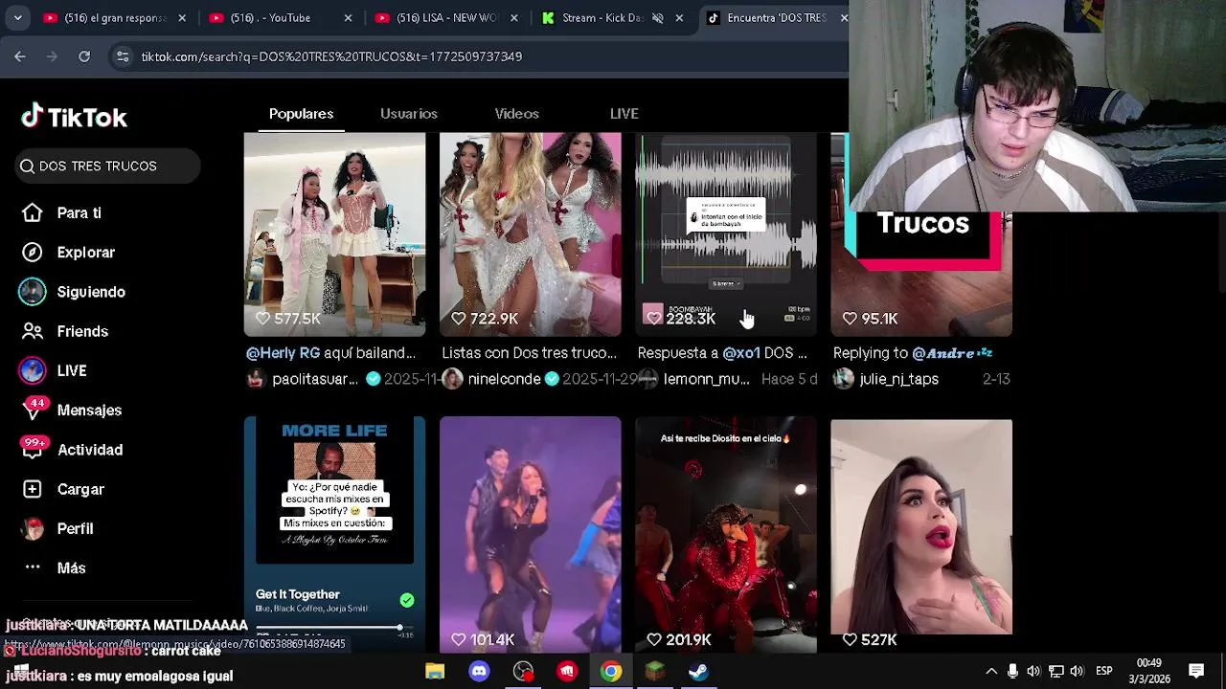Switch to LIVE results tab

pos(624,113)
